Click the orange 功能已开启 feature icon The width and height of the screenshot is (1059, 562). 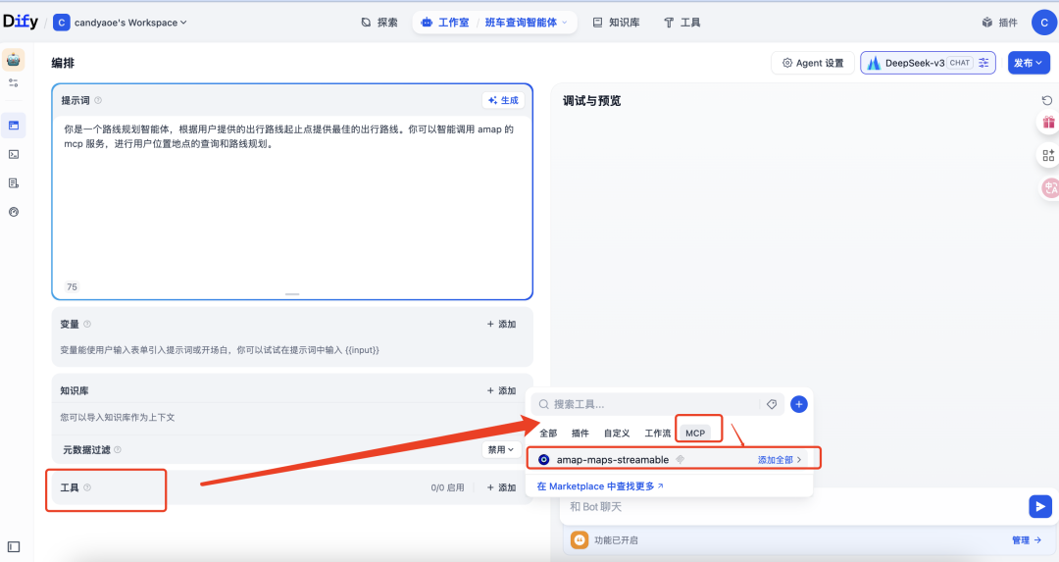pos(580,539)
